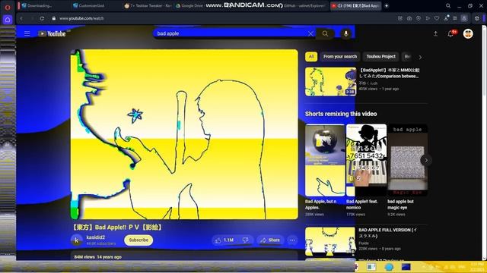Viewport: 487px width, 273px height.
Task: Show more filter chips with arrow
Action: (420, 58)
